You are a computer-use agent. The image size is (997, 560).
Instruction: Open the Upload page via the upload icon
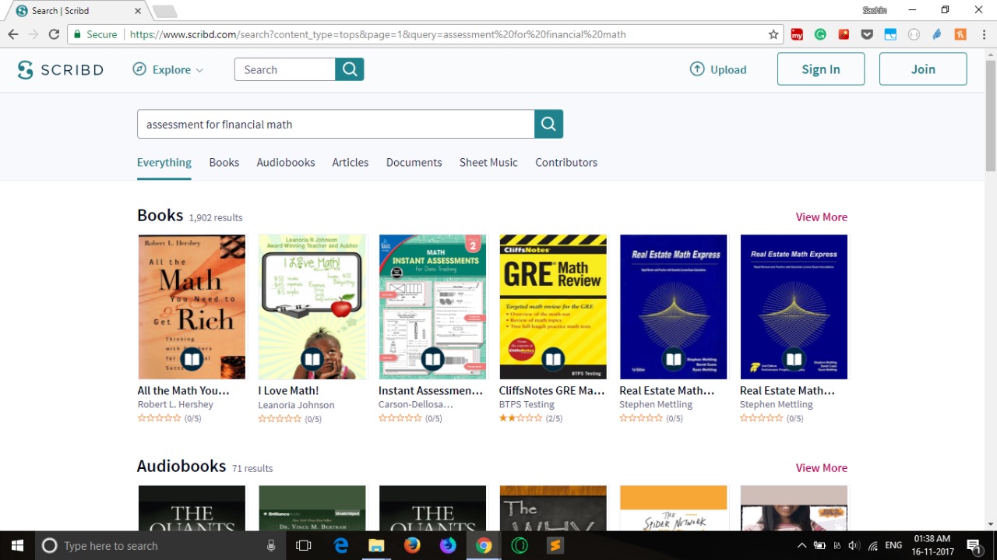point(717,69)
